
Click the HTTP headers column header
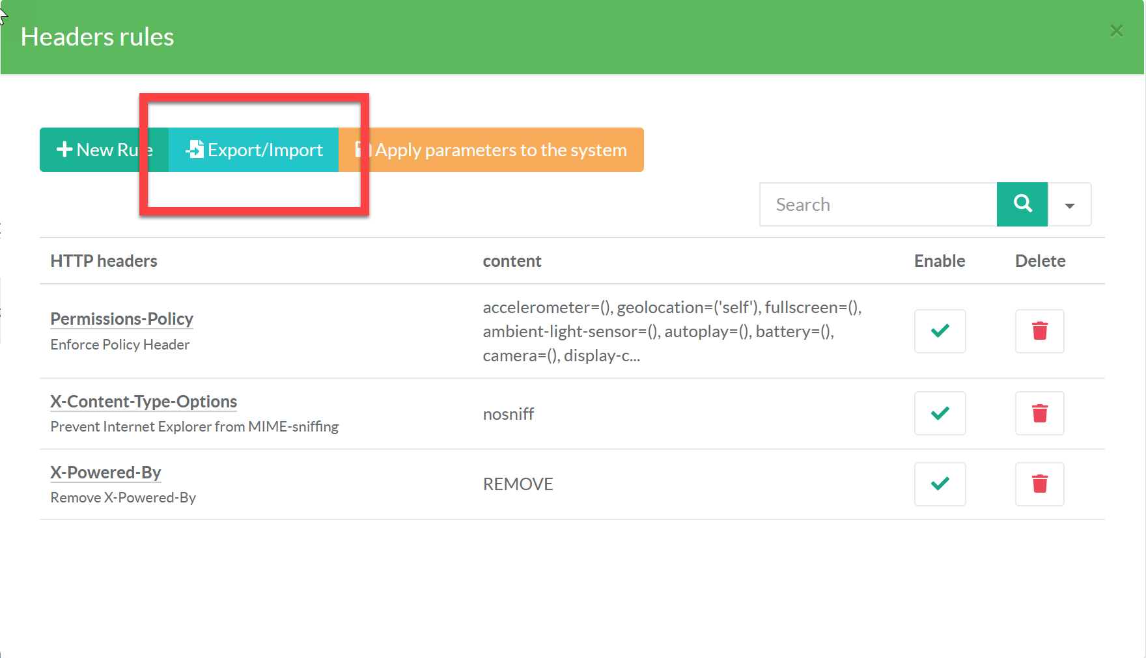(x=104, y=261)
